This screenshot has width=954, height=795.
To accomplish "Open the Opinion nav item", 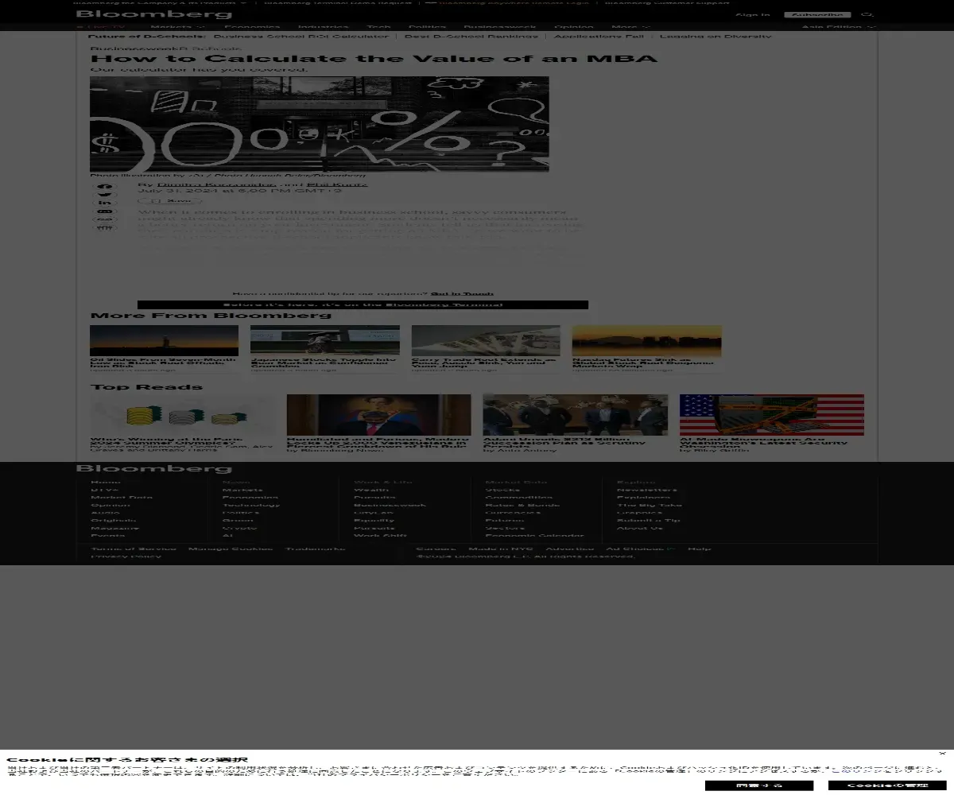I will click(574, 27).
